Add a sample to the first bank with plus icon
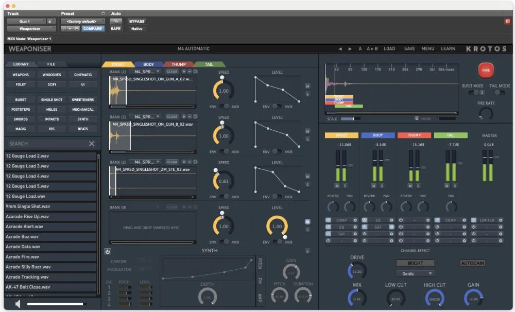The width and height of the screenshot is (515, 312). point(184,72)
